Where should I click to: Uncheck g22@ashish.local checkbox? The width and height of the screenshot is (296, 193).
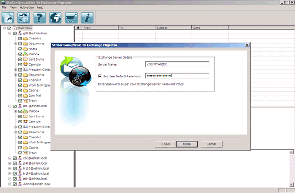(x=15, y=33)
